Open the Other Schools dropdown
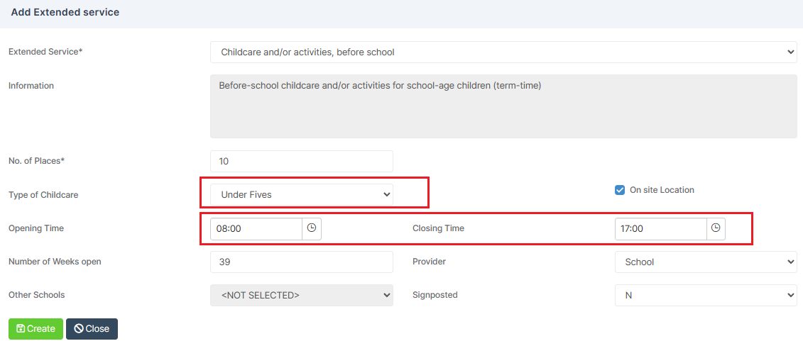 [x=302, y=295]
